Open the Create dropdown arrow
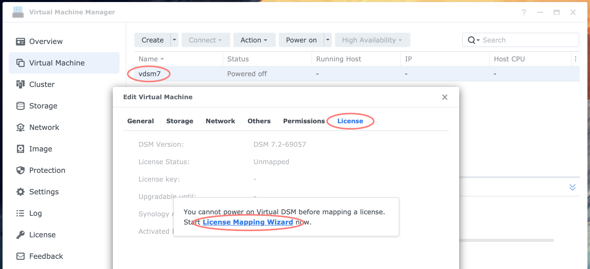The width and height of the screenshot is (590, 269). pos(174,40)
